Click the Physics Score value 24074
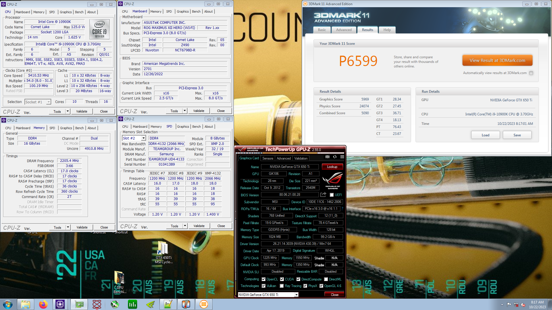This screenshot has width=552, height=310. coord(364,106)
